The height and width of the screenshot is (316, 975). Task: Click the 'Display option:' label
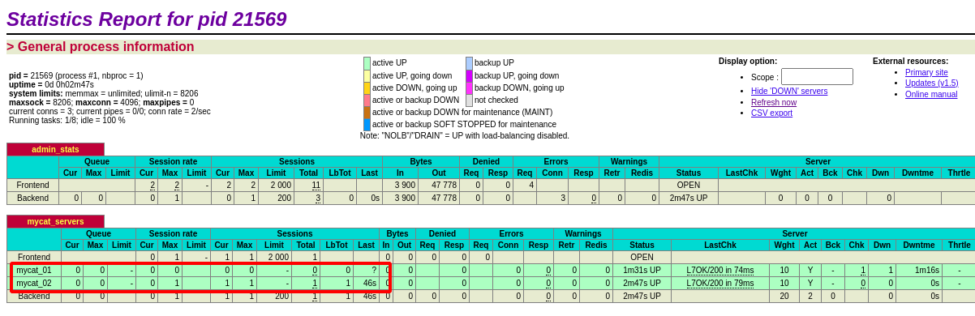click(748, 61)
